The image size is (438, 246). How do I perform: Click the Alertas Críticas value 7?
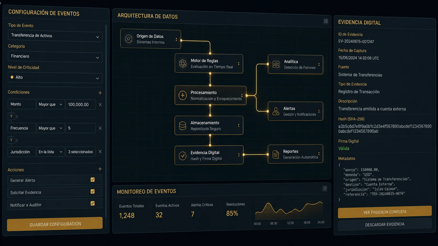(193, 214)
